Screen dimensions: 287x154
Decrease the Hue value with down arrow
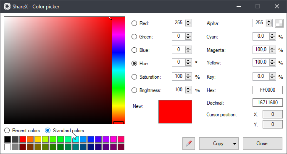[188, 64]
